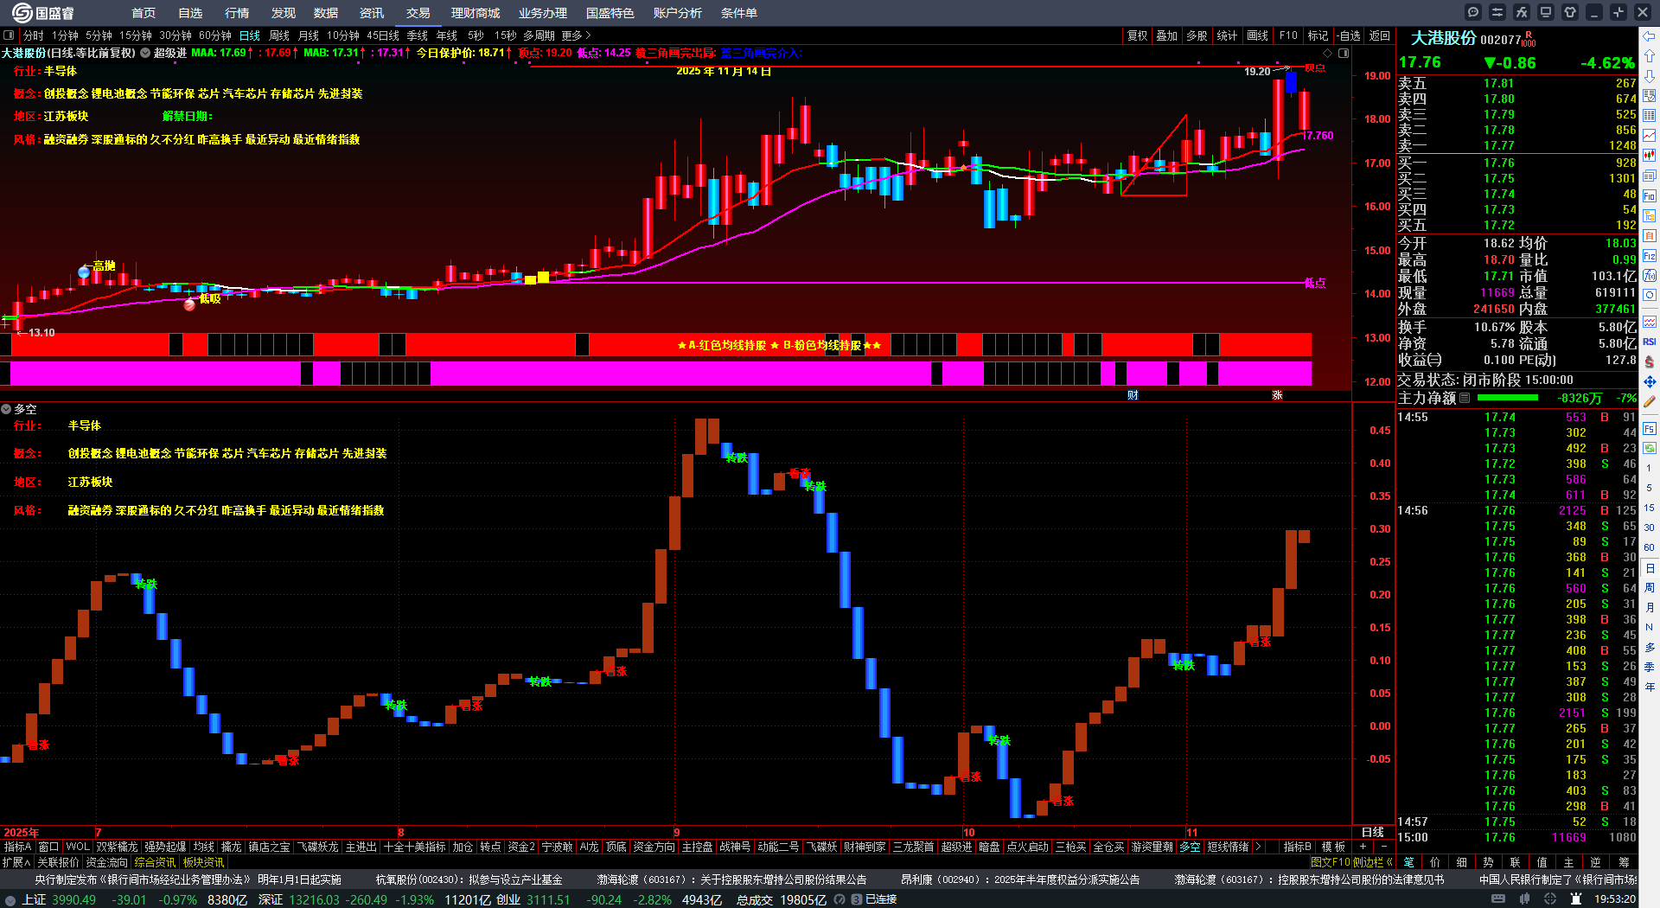Click the F12 trading sidebar icon
1660x908 pixels.
(1650, 256)
